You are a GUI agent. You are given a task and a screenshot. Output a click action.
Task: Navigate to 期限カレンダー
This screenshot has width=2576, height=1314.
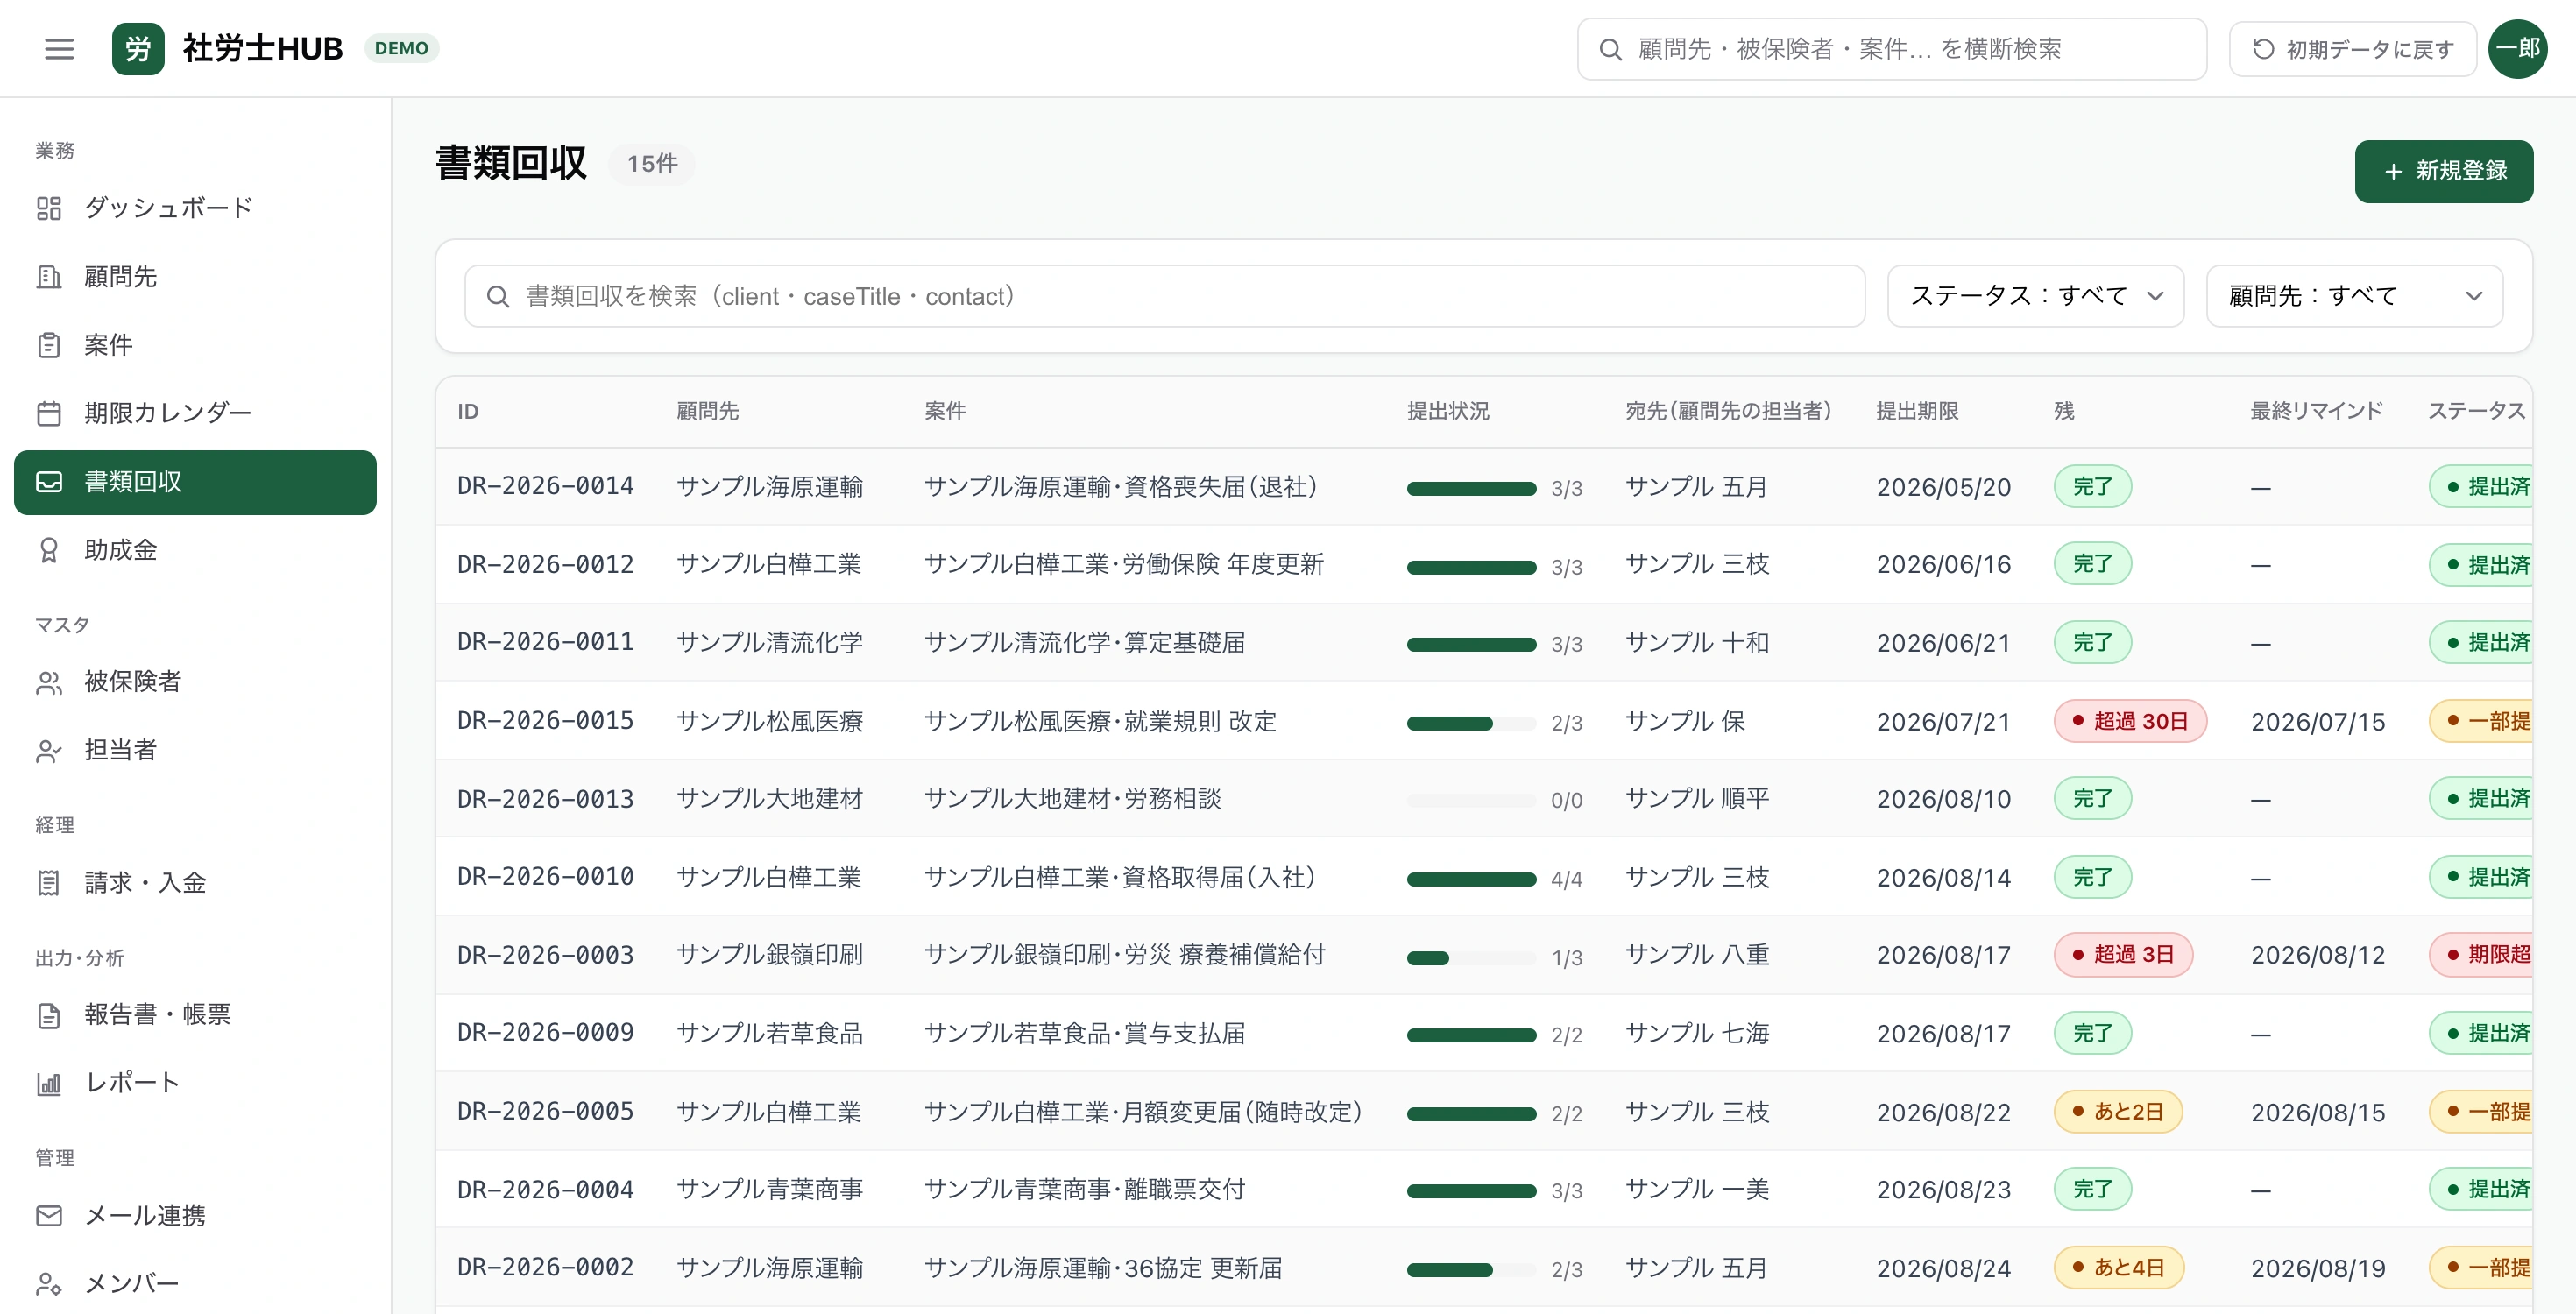(195, 413)
